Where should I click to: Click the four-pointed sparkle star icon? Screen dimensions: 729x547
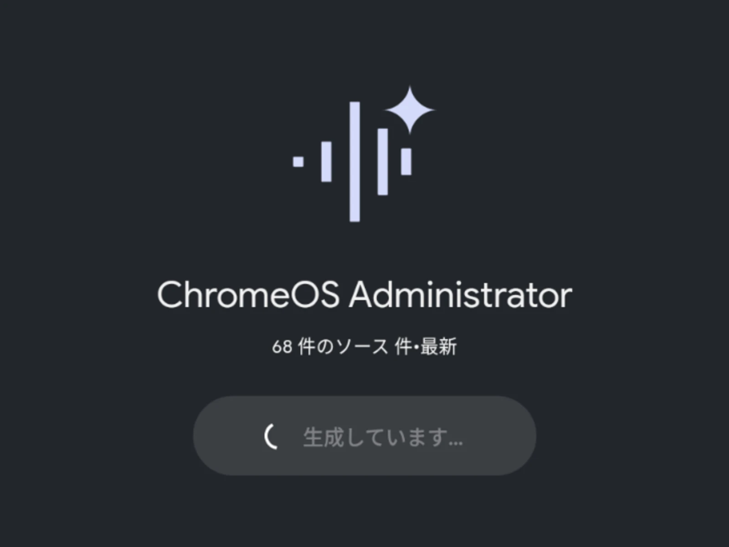[x=410, y=110]
